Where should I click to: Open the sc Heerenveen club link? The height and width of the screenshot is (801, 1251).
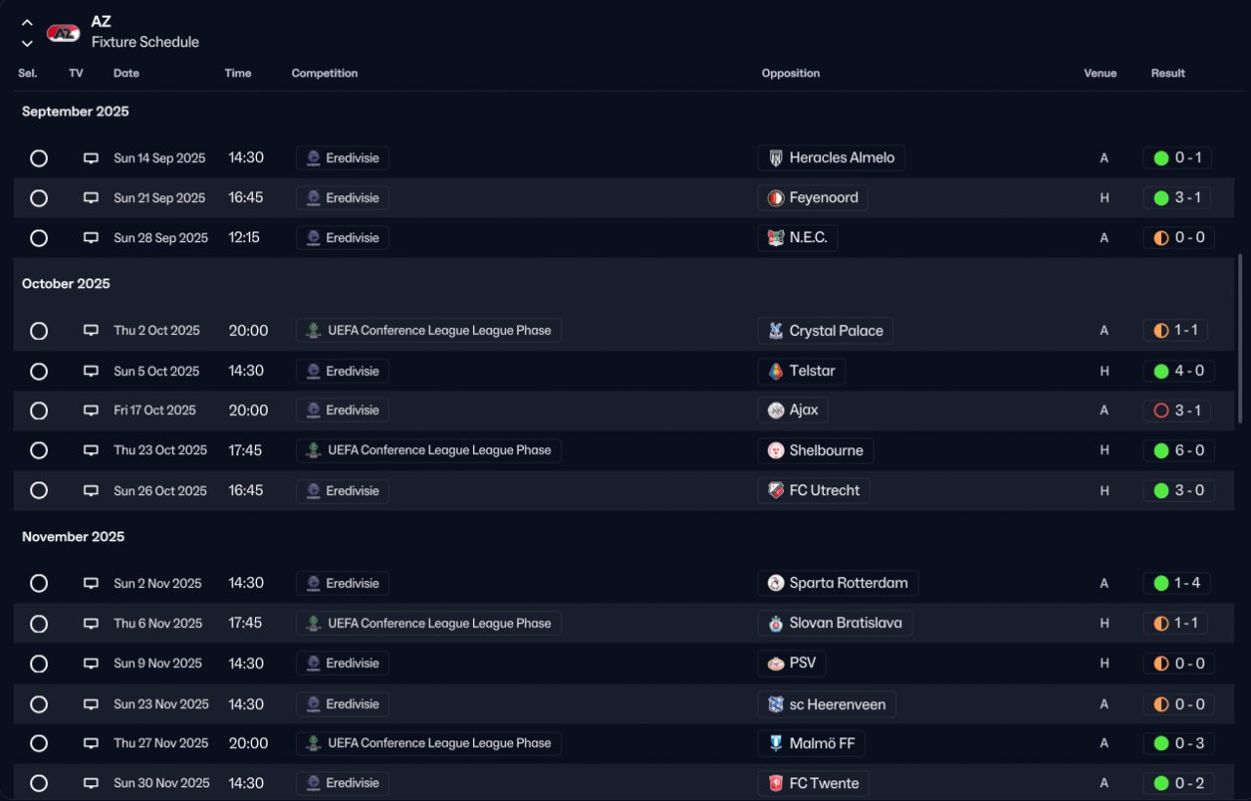pos(827,704)
